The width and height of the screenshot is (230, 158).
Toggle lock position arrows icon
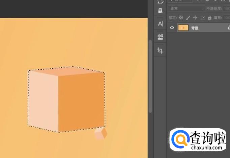point(195,18)
